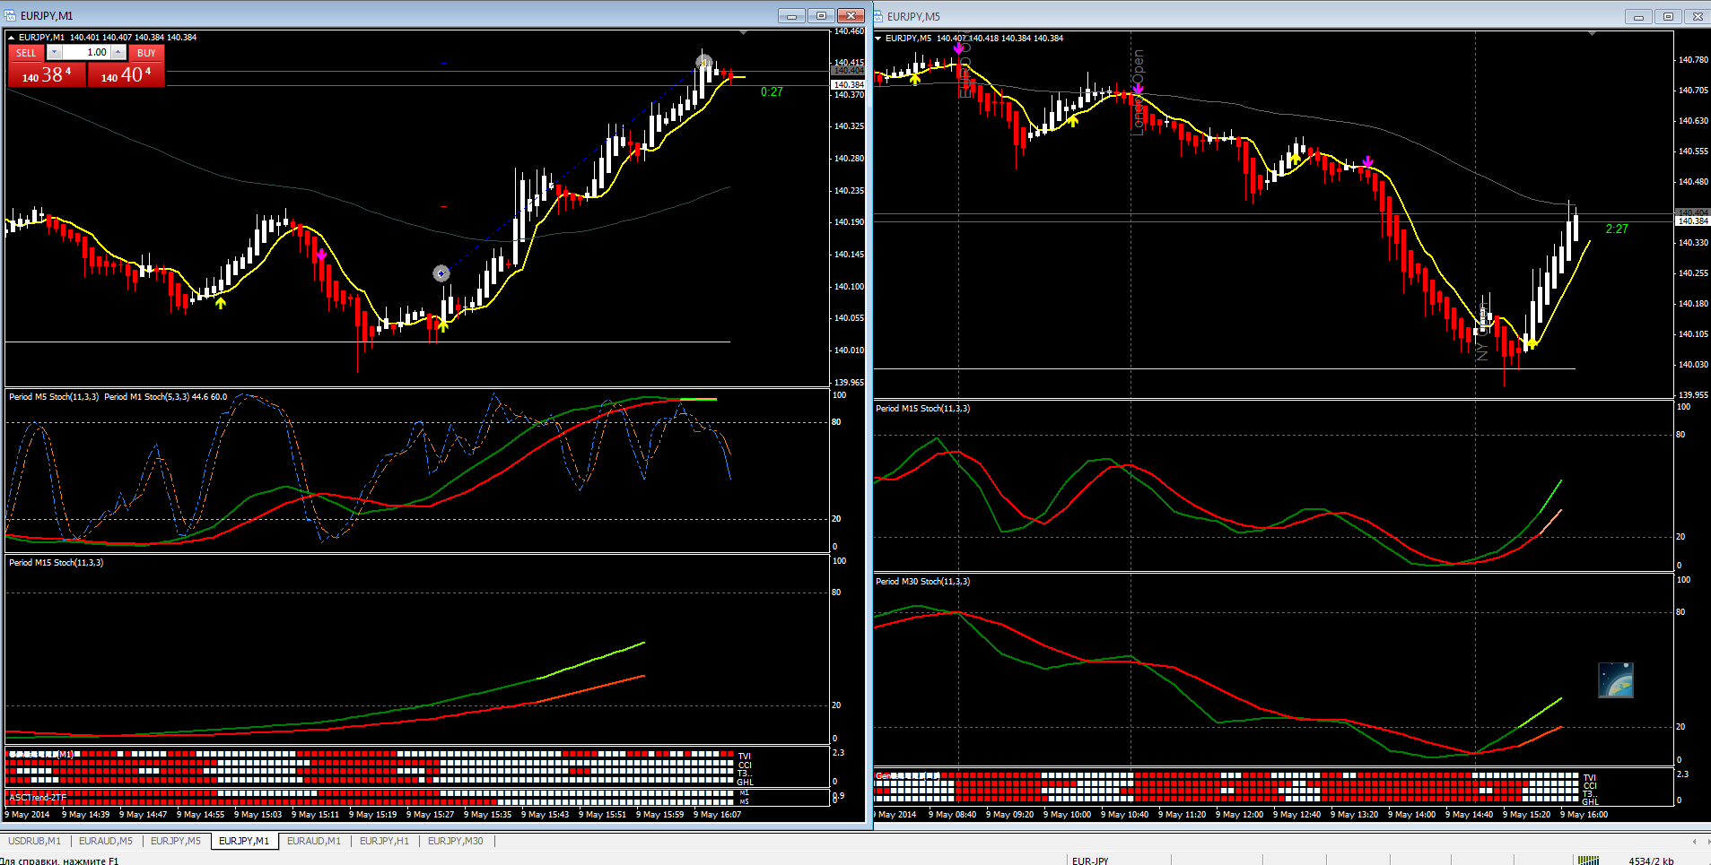Switch to the EURJPY,M30 chart tab
1711x865 pixels.
click(456, 841)
